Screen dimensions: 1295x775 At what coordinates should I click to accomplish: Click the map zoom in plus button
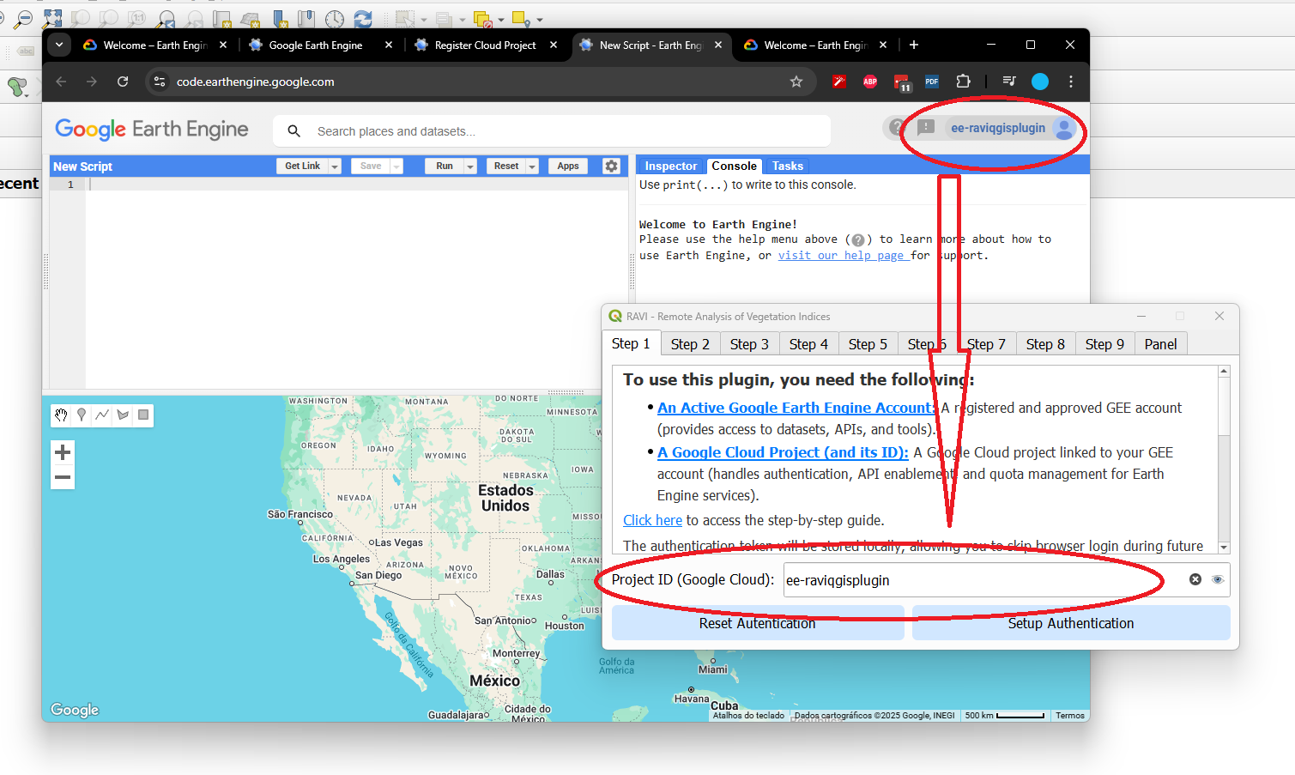(63, 452)
